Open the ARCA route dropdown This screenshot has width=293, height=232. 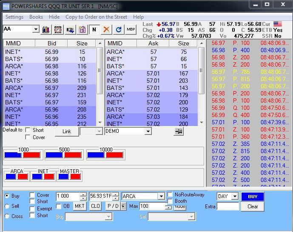(161, 196)
